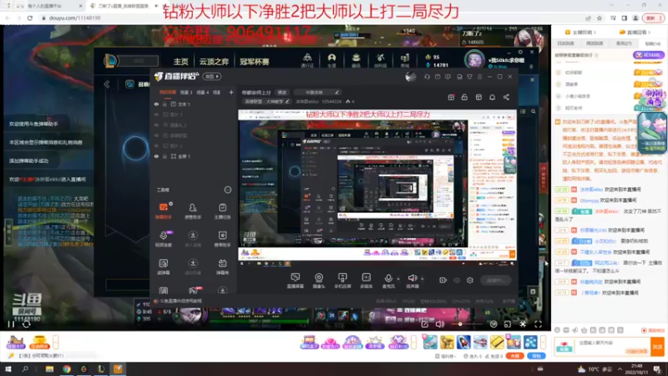Send chat message with orange 发送 button
Viewport: 668px width, 376px height.
[657, 346]
